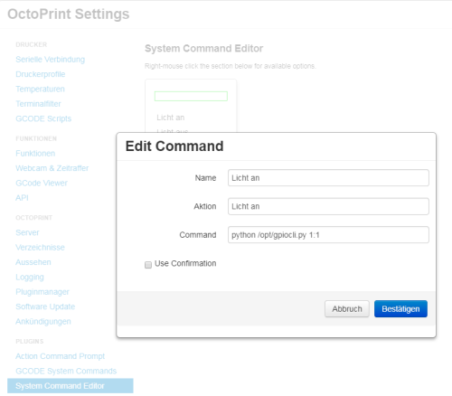
Task: Click into the Aktion text field
Action: click(x=328, y=206)
